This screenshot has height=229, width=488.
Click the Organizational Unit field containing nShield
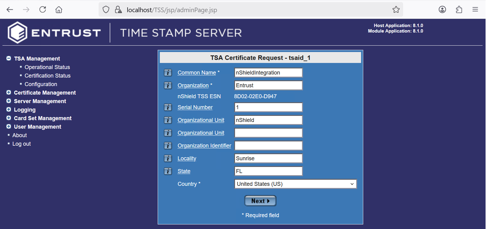tap(269, 120)
